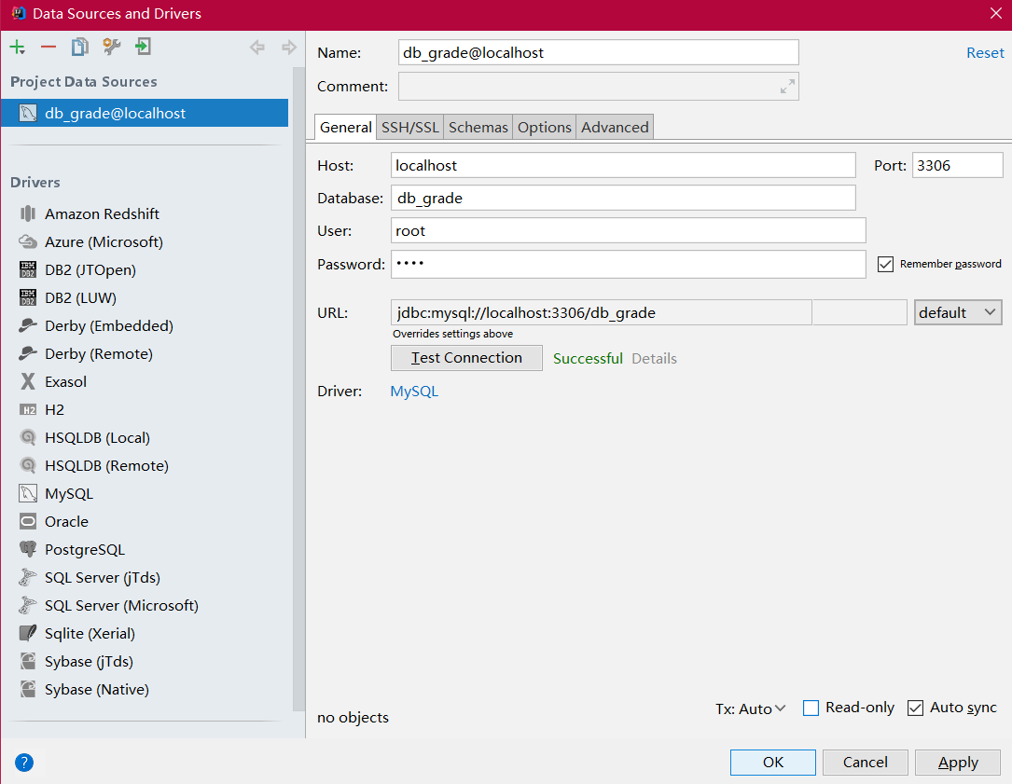The height and width of the screenshot is (784, 1012).
Task: Toggle the Remember password checkbox
Action: pyautogui.click(x=885, y=264)
